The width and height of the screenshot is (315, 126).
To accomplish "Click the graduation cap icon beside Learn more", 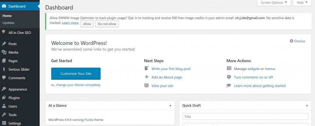I will pyautogui.click(x=229, y=86).
